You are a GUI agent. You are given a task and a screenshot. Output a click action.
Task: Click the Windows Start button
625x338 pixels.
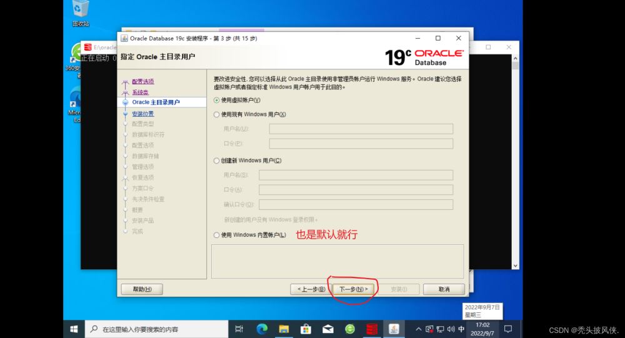tap(74, 329)
